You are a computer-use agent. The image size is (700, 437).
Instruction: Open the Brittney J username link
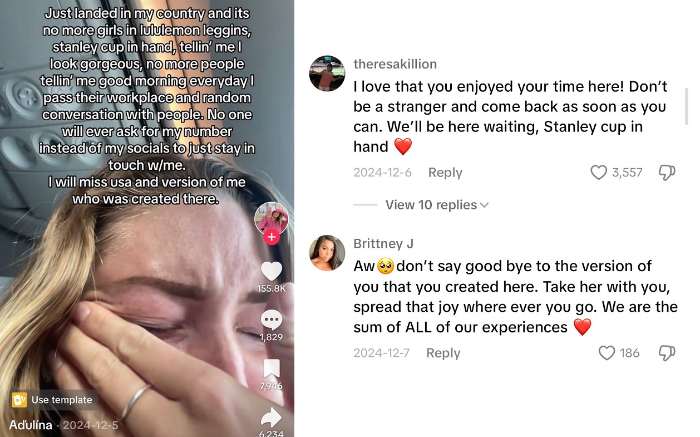click(x=383, y=244)
